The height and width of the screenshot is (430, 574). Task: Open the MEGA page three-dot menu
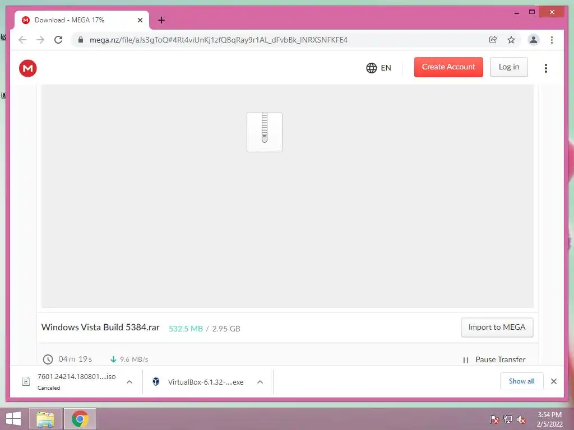tap(546, 68)
